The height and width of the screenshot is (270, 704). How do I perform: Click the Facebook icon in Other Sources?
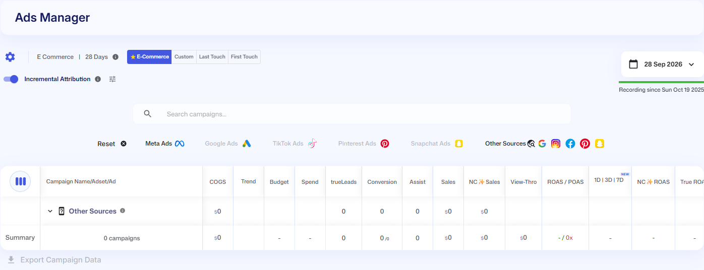pyautogui.click(x=570, y=144)
